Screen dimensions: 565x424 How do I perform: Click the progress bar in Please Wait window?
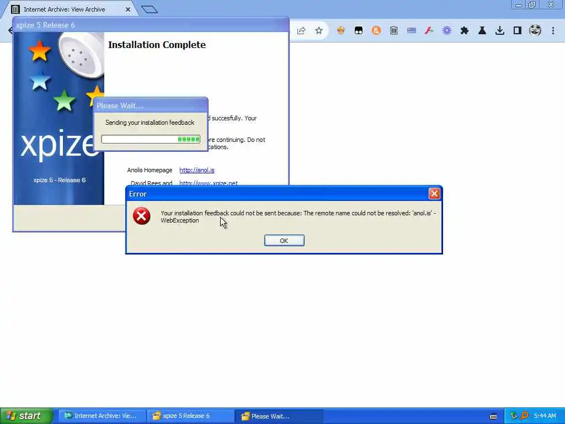click(x=151, y=139)
